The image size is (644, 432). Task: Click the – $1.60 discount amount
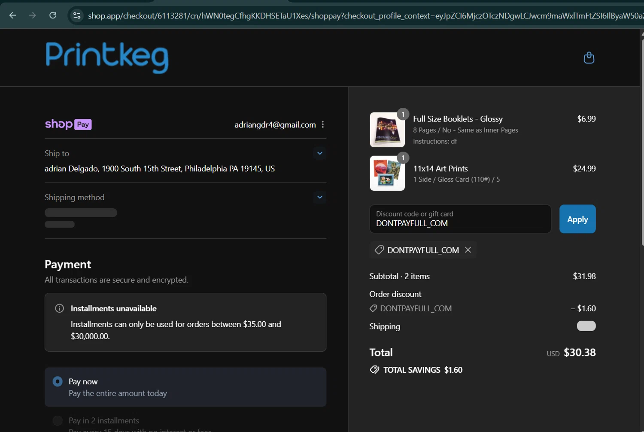pyautogui.click(x=583, y=308)
